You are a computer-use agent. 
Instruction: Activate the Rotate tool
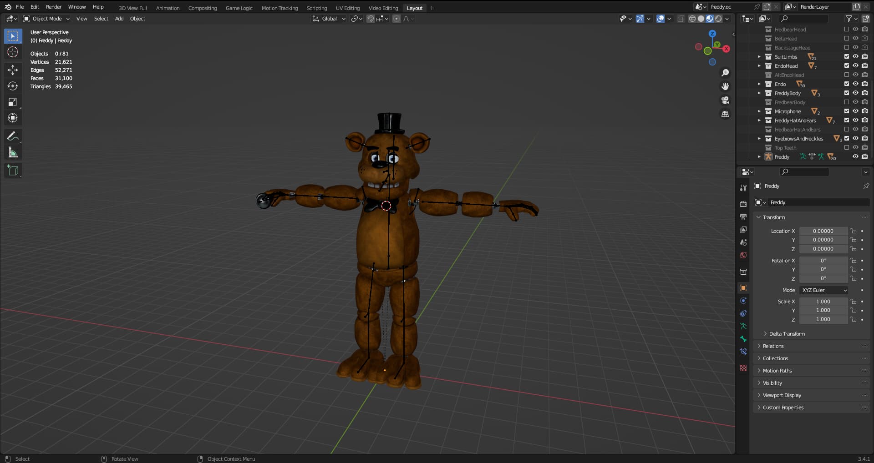(13, 86)
